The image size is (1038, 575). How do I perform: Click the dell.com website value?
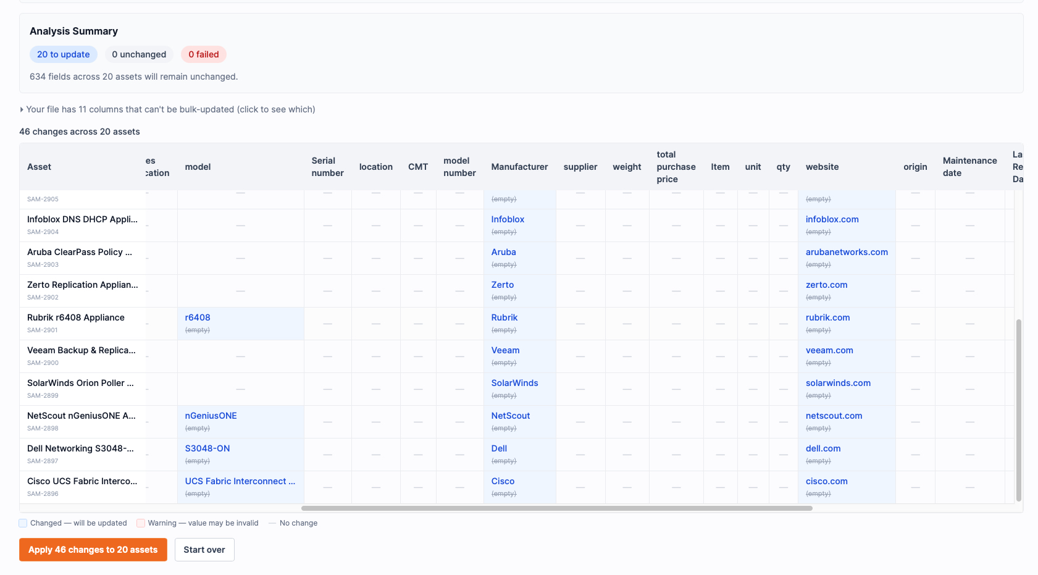coord(822,448)
